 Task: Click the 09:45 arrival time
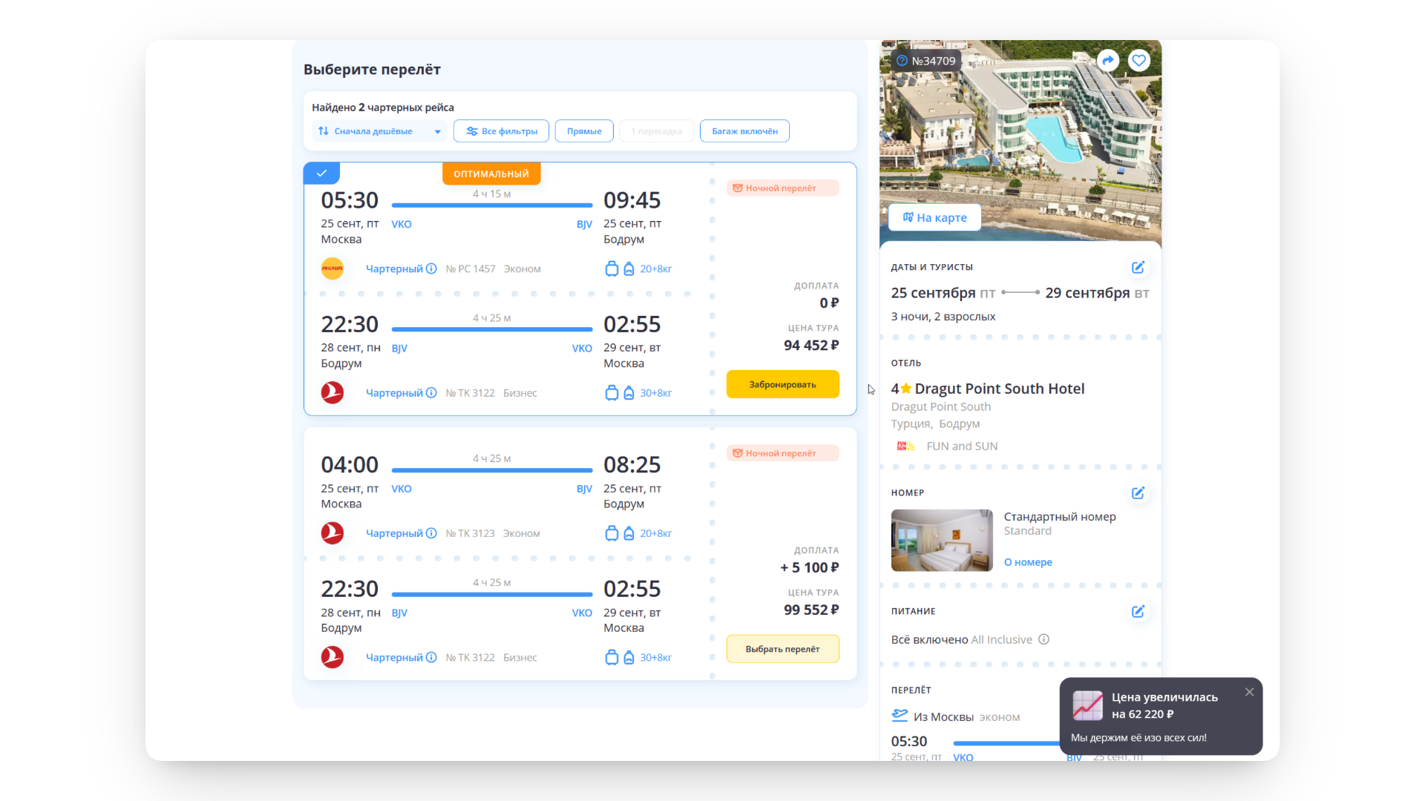point(632,200)
